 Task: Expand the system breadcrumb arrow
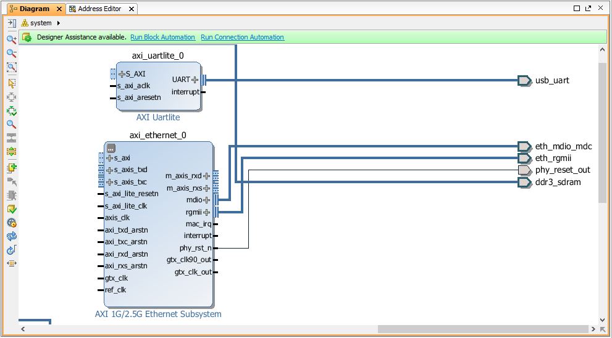tap(59, 23)
